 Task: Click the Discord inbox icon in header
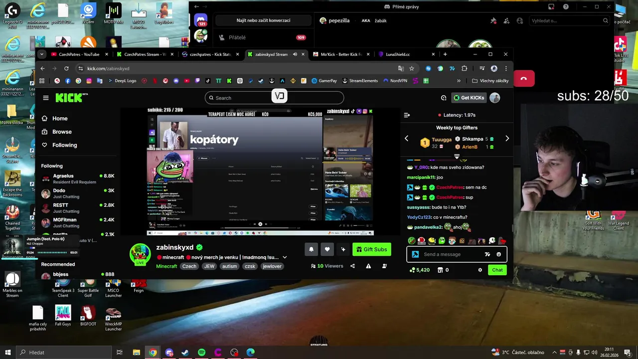551,6
